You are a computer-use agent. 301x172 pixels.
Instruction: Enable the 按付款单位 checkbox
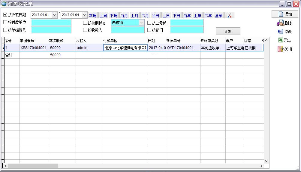tap(5, 22)
